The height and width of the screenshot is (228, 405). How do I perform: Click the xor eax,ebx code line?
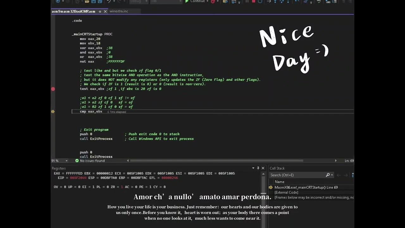(x=91, y=48)
